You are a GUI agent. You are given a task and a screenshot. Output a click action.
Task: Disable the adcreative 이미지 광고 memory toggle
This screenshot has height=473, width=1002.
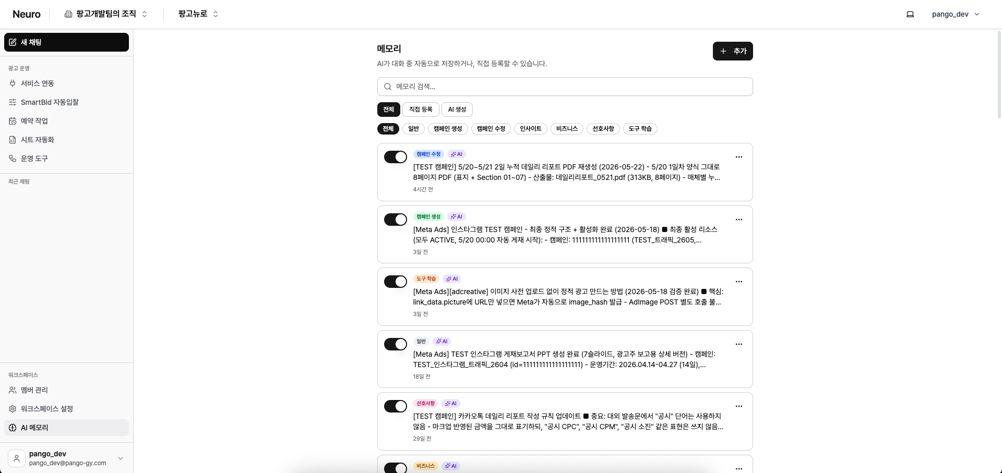396,282
